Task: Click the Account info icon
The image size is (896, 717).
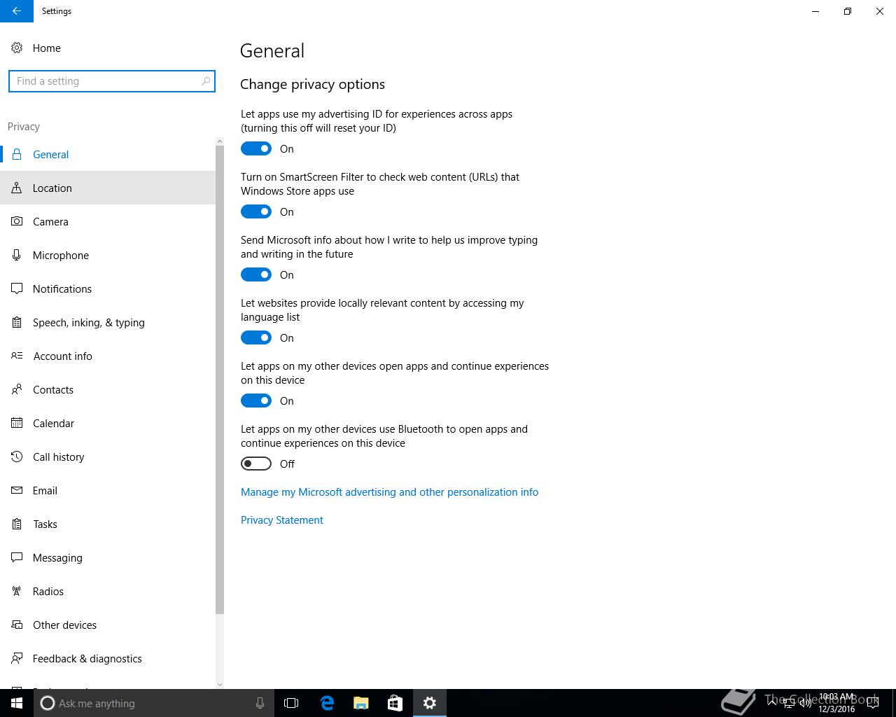Action: (17, 356)
